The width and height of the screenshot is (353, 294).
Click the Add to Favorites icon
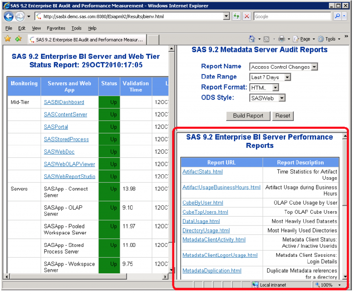click(18, 39)
